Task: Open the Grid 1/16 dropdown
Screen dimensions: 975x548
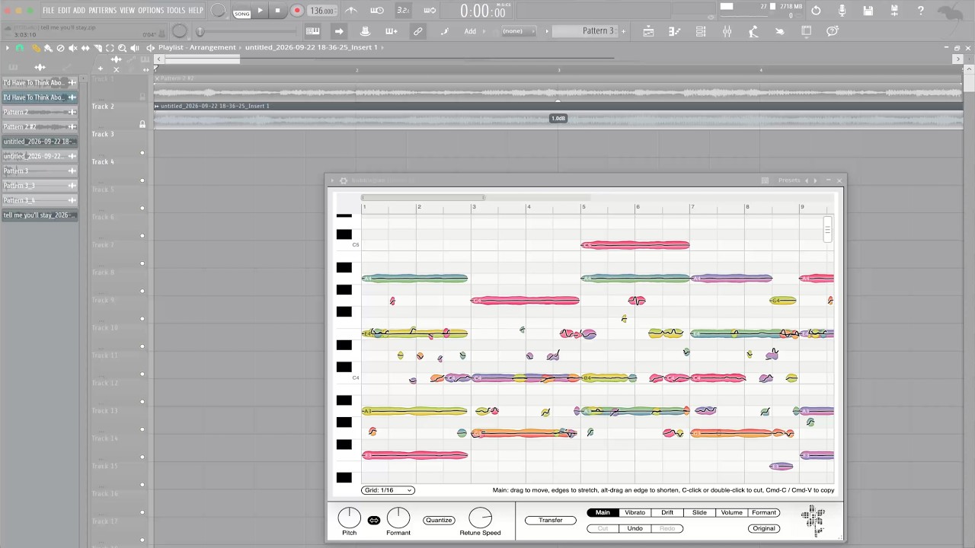Action: [388, 490]
